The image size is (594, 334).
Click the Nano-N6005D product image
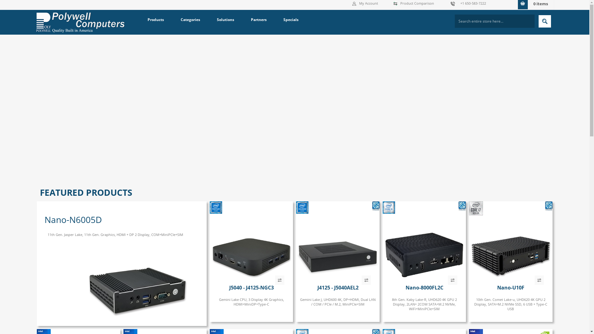[137, 291]
